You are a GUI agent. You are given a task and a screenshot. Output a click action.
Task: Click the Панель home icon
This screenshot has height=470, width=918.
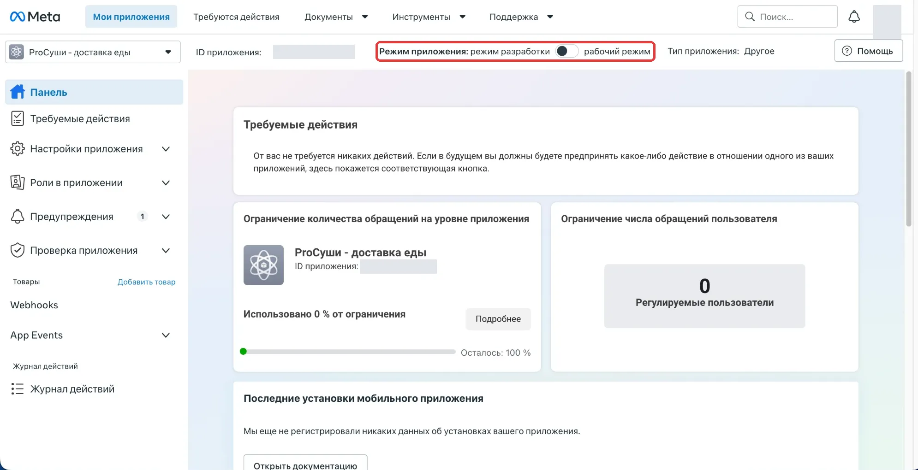(x=18, y=92)
